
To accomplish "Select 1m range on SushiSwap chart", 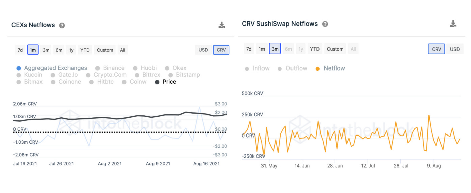I will (262, 49).
